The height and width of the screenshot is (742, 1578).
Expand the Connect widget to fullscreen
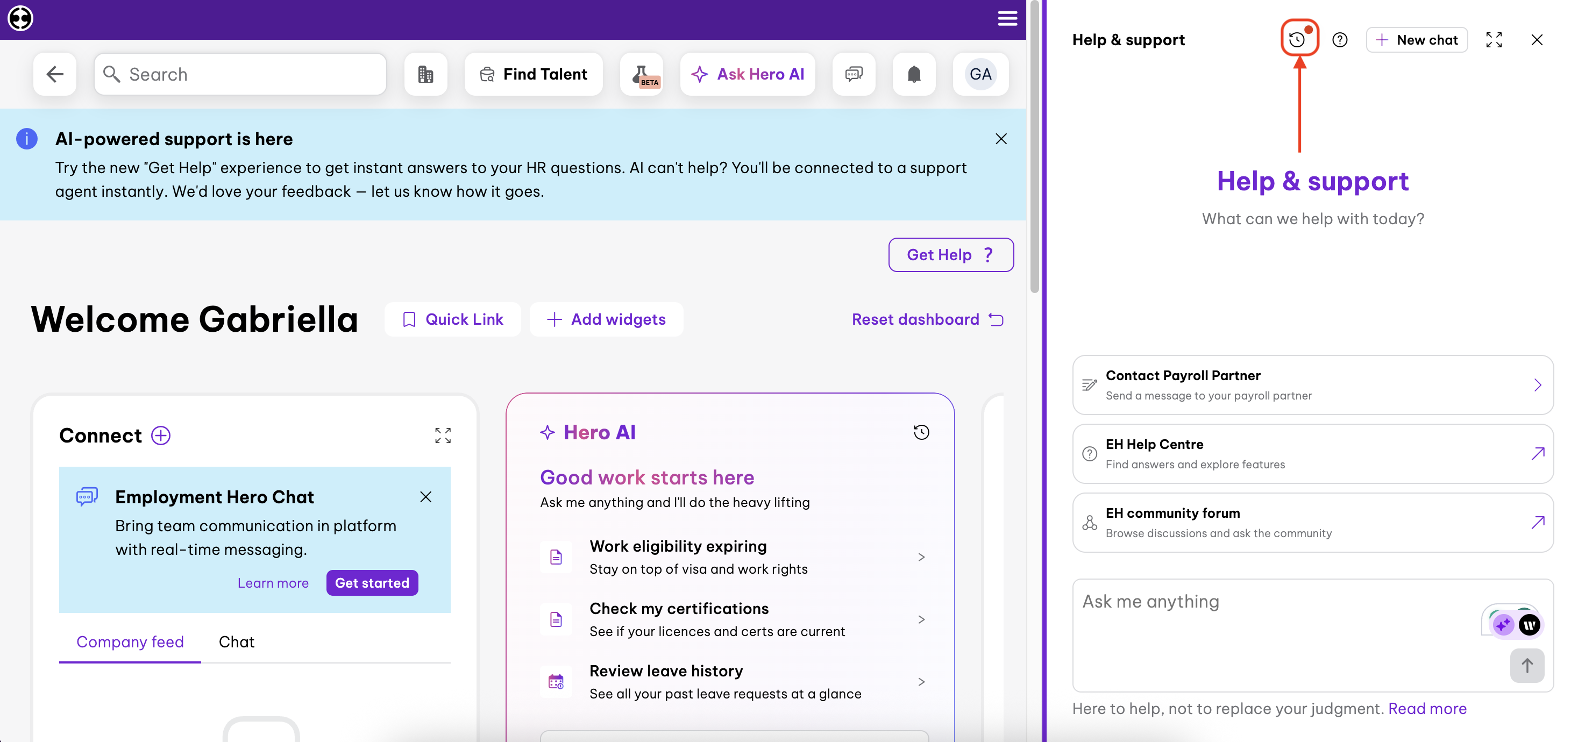pos(443,436)
